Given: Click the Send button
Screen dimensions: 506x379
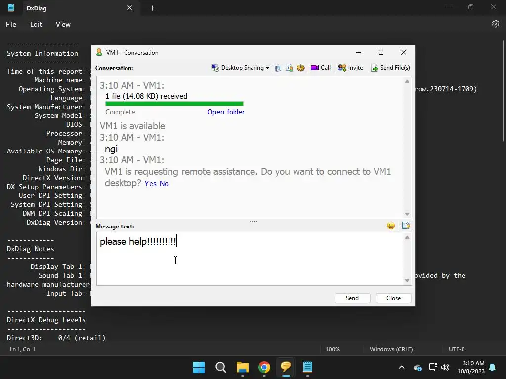Looking at the screenshot, I should [352, 298].
